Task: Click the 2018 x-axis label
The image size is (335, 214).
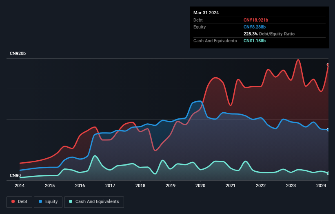Action: tap(140, 186)
